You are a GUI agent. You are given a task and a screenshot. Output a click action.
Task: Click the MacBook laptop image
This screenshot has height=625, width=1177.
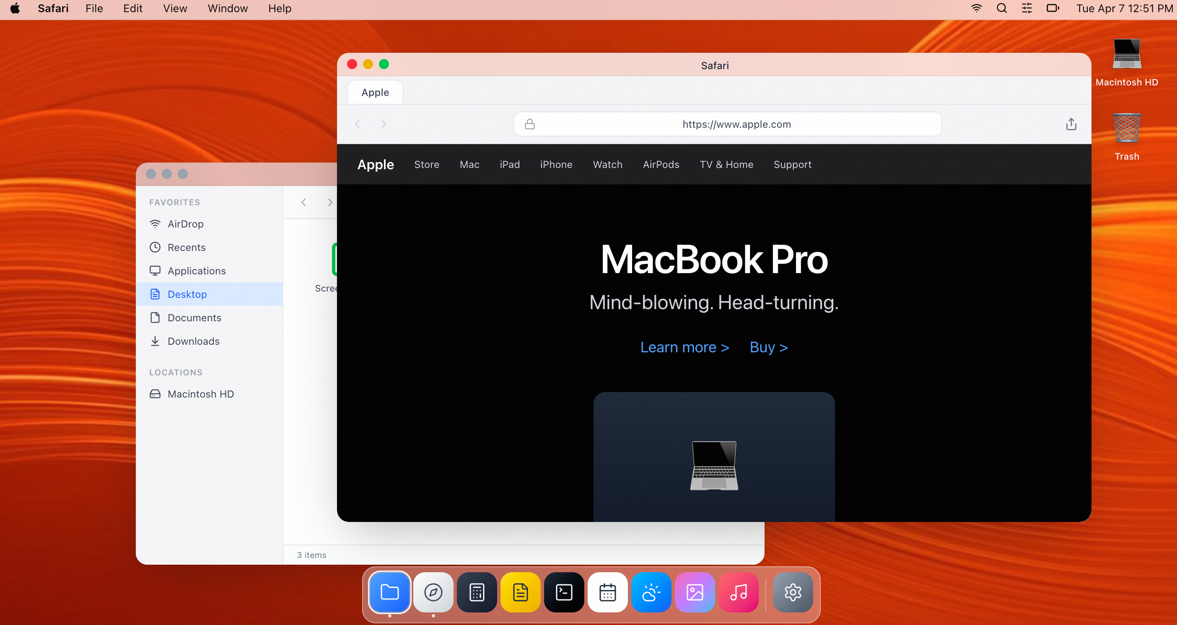pos(714,466)
